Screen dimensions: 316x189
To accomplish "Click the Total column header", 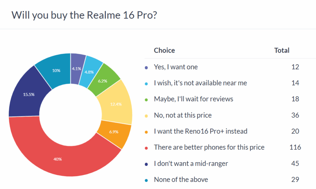I will click(x=282, y=50).
